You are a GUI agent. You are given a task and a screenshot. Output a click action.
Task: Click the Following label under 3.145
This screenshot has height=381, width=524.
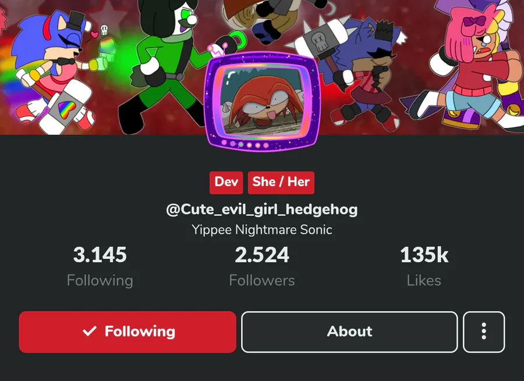coord(100,280)
